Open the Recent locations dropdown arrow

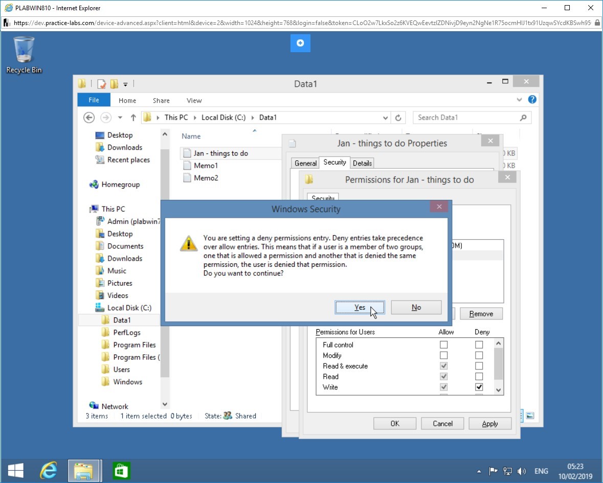pyautogui.click(x=120, y=118)
